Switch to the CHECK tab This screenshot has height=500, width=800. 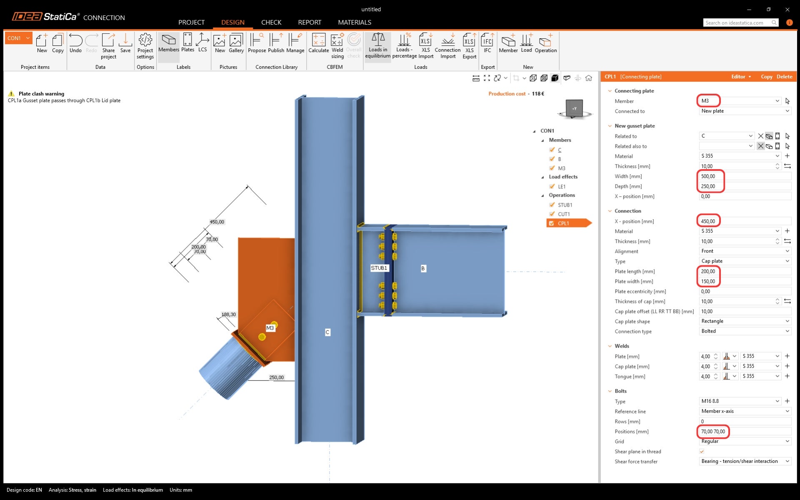click(271, 22)
